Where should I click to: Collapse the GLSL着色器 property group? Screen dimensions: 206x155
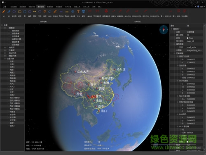(177, 126)
